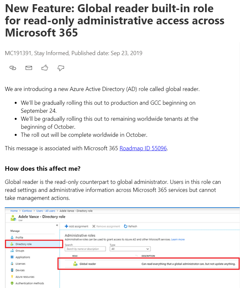Go to Home breadcrumb

click(14, 211)
